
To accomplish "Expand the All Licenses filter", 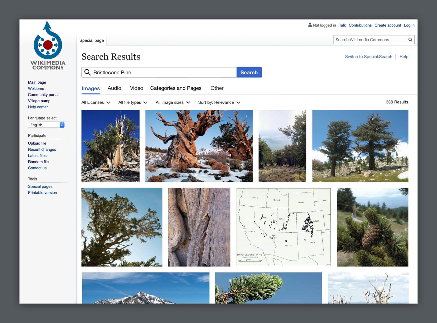I will tap(96, 102).
